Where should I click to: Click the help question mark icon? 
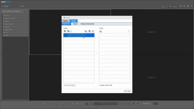point(191,6)
